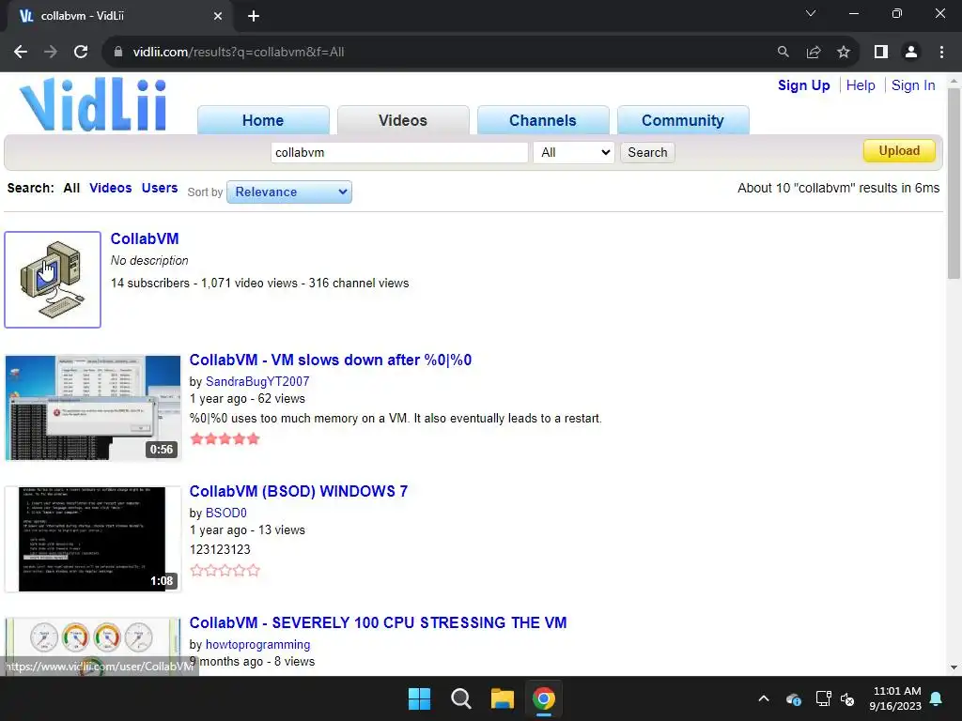962x721 pixels.
Task: Filter search results by Users
Action: tap(160, 188)
